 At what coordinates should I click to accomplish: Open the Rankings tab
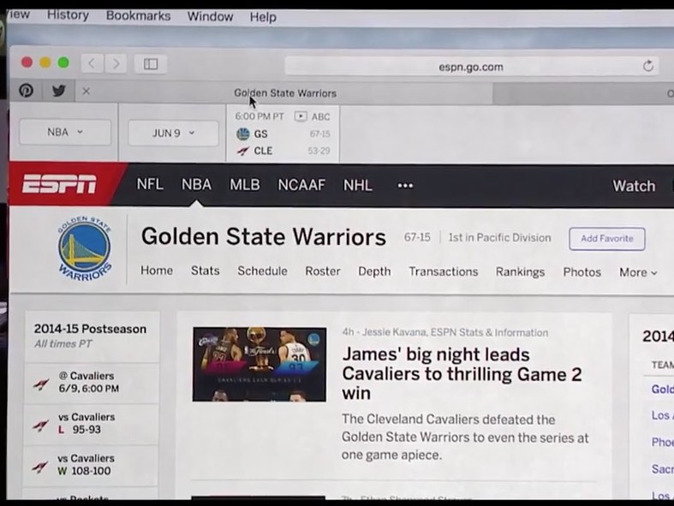(x=520, y=272)
